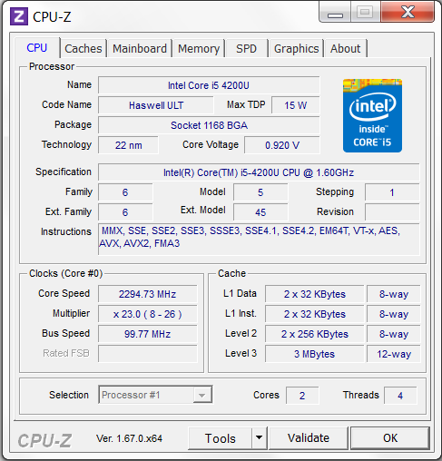Click the Level 3 associativity 12-way
The width and height of the screenshot is (442, 461).
(394, 354)
